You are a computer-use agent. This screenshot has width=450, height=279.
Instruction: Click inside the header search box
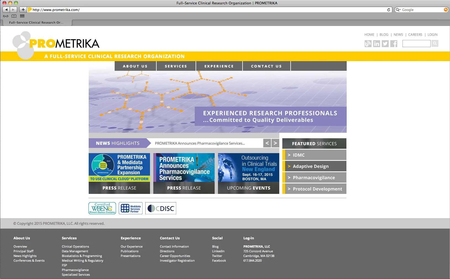[x=416, y=43]
